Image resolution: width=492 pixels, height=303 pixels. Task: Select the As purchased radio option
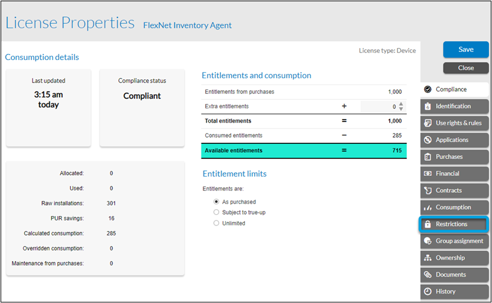(x=217, y=202)
